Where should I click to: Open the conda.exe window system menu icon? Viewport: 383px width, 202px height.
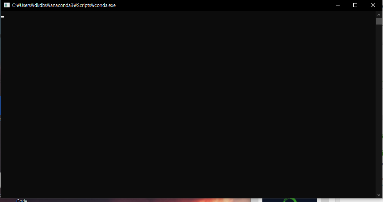(7, 5)
